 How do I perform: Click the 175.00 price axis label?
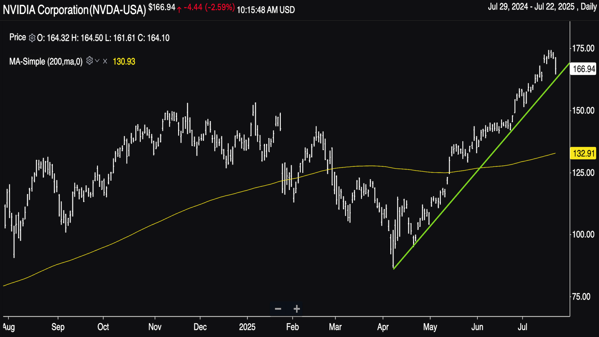583,48
